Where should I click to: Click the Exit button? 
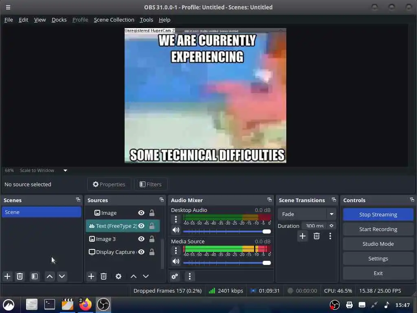[378, 273]
